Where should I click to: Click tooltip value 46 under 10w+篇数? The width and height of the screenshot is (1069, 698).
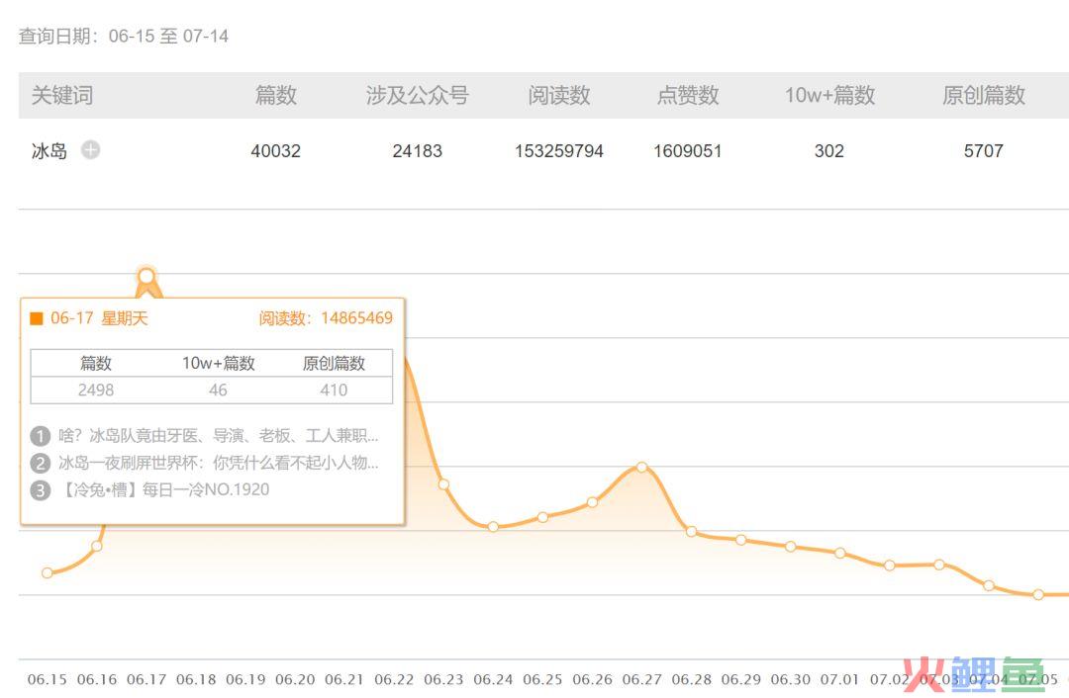pyautogui.click(x=218, y=391)
